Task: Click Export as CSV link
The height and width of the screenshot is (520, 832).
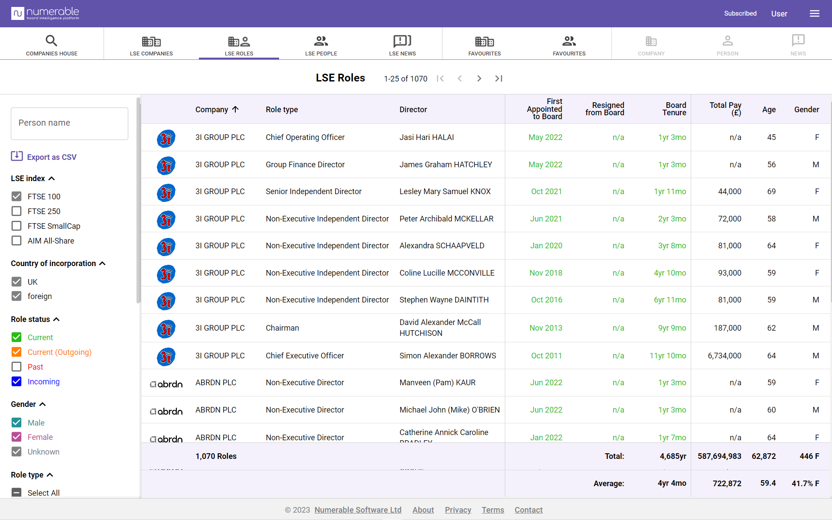Action: pos(52,157)
